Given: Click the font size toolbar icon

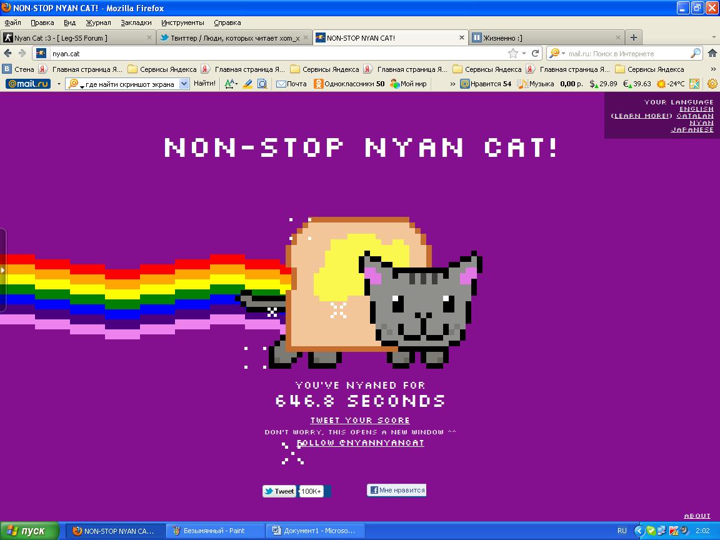Looking at the screenshot, I should click(231, 84).
